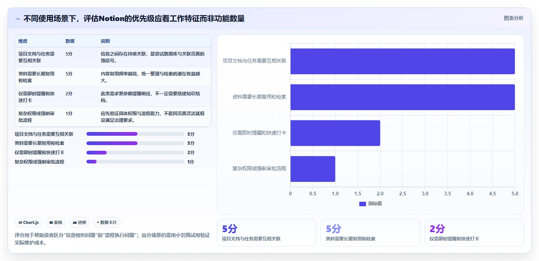
Task: Click the headline starting 不同使用场景下
Action: [x=134, y=18]
